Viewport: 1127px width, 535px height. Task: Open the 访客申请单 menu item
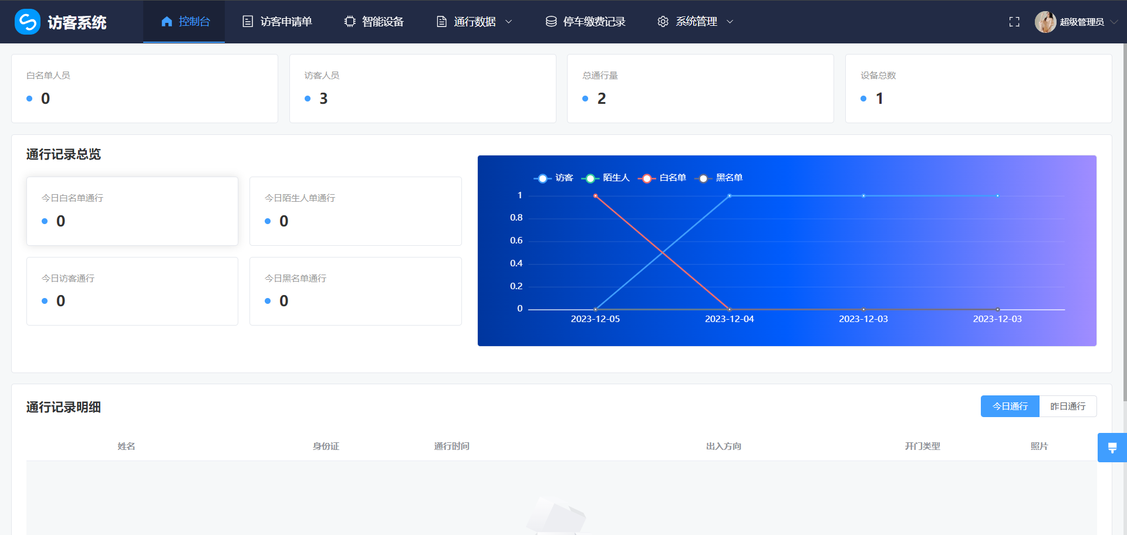tap(285, 22)
